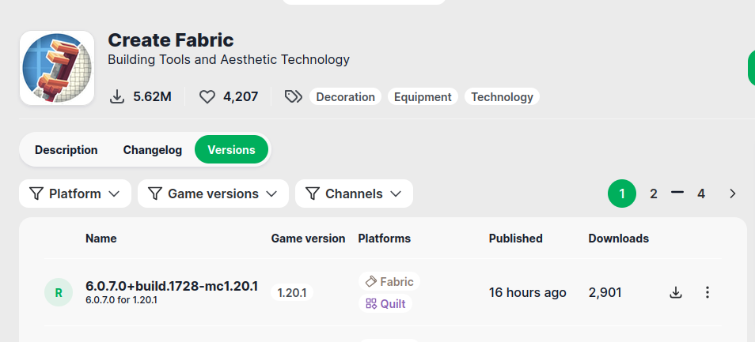Go to page 4 of versions

pos(701,194)
